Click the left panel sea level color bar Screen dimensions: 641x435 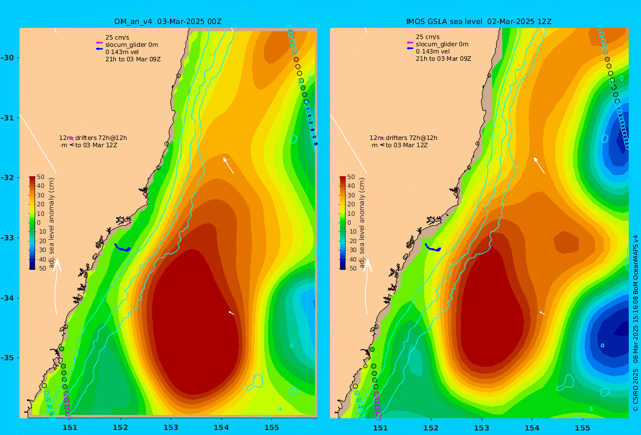point(32,223)
